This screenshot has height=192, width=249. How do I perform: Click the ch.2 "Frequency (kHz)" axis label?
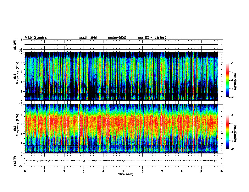point(17,125)
